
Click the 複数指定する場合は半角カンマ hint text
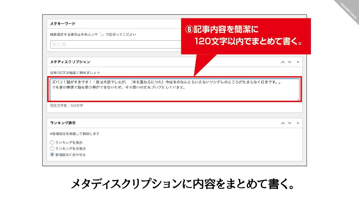click(x=93, y=35)
